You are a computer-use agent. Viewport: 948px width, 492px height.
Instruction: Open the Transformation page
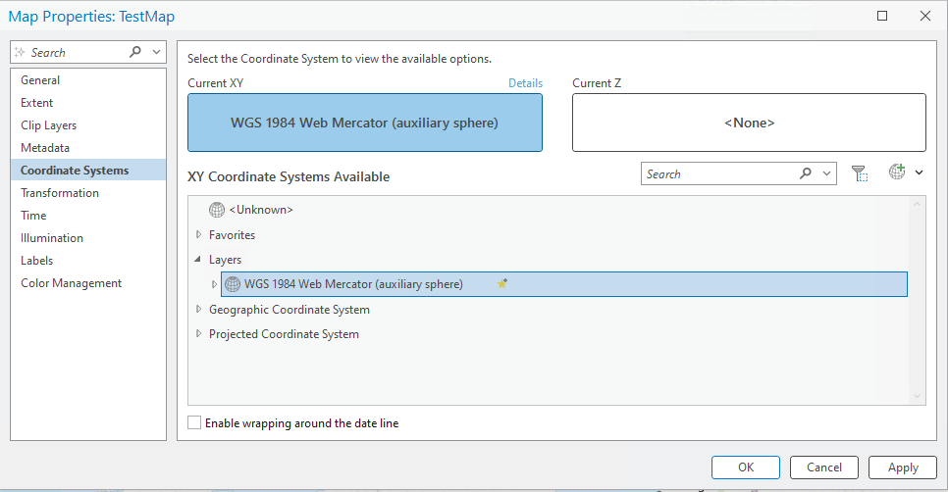[x=60, y=193]
